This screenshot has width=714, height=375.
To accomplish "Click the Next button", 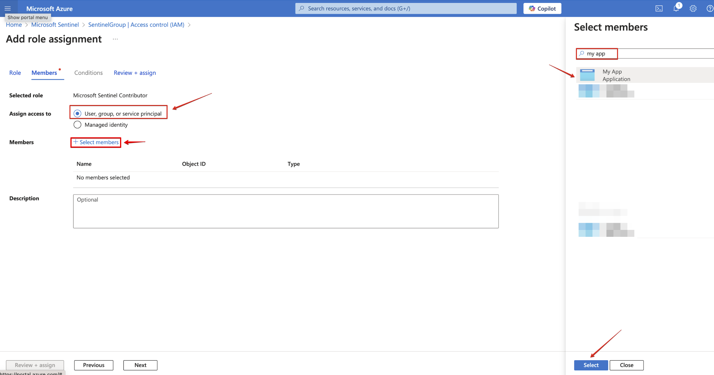I will pos(140,365).
